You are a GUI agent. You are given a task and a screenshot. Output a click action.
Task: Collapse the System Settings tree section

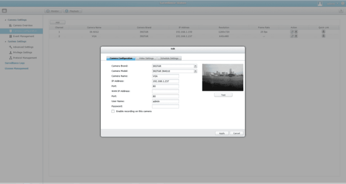coord(6,42)
